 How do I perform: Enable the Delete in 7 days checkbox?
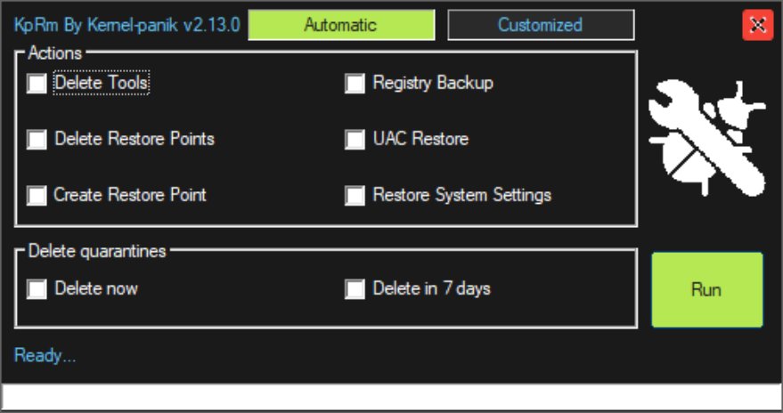pos(355,289)
